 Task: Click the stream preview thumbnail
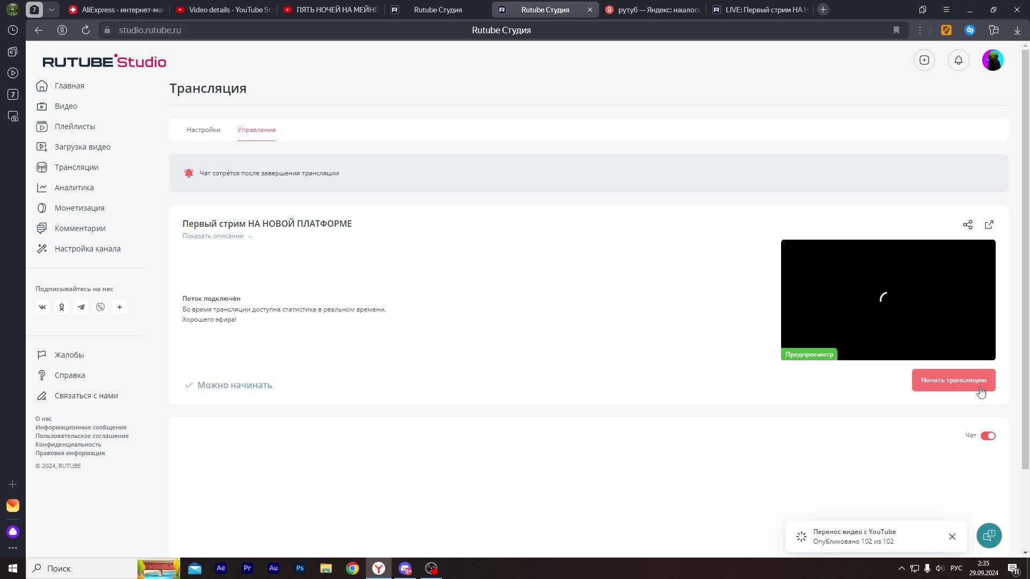click(888, 299)
